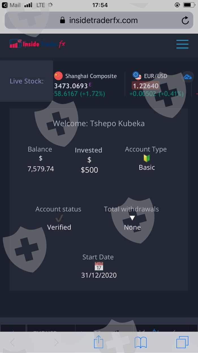Click the Shanghai Composite China flag icon

[x=58, y=76]
